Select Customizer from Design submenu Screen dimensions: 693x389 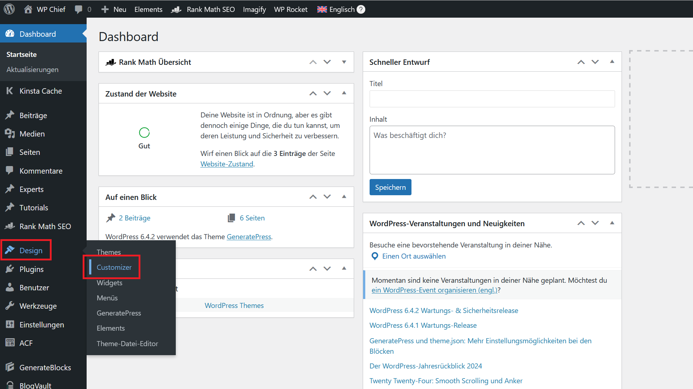(x=114, y=267)
